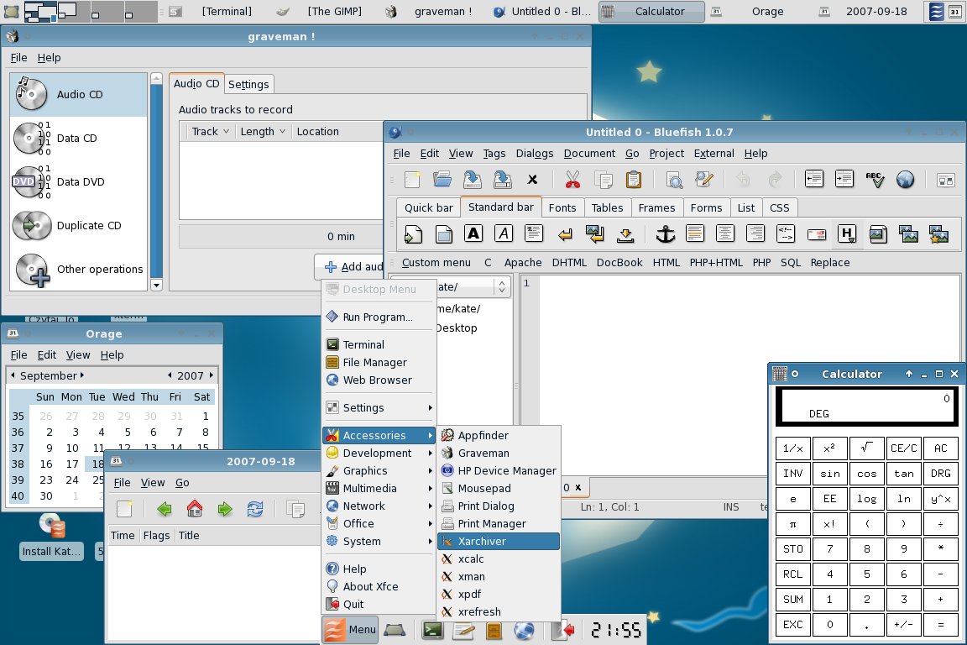Viewport: 967px width, 645px height.
Task: Click the QuickStart icon in Standard bar
Action: (x=413, y=234)
